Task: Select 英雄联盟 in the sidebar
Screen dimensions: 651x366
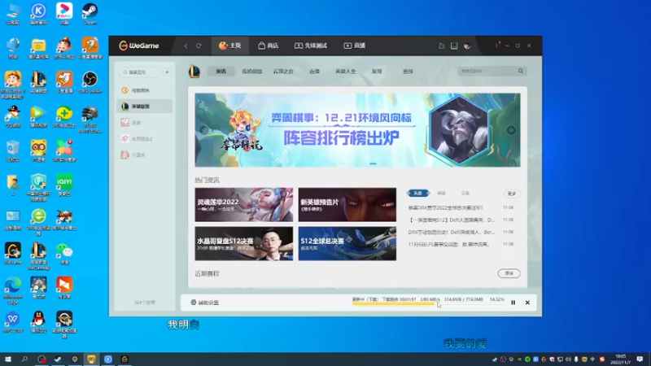Action: 144,107
